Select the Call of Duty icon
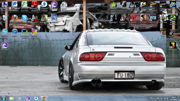Image resolution: width=180 pixels, height=101 pixels. point(163,19)
